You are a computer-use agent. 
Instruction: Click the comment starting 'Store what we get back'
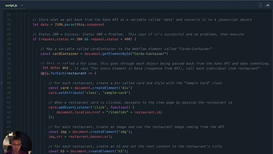pyautogui.click(x=142, y=20)
